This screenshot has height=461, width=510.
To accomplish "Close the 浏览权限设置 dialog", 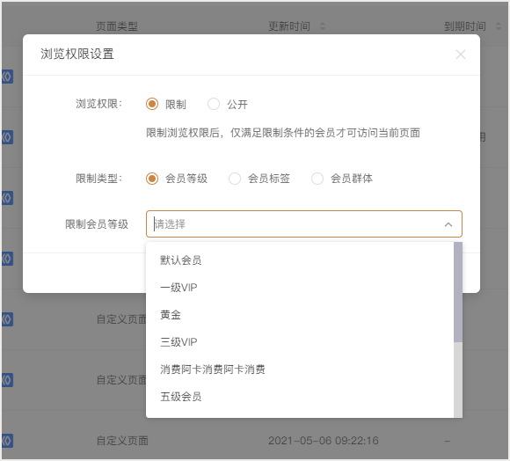I will pyautogui.click(x=460, y=55).
